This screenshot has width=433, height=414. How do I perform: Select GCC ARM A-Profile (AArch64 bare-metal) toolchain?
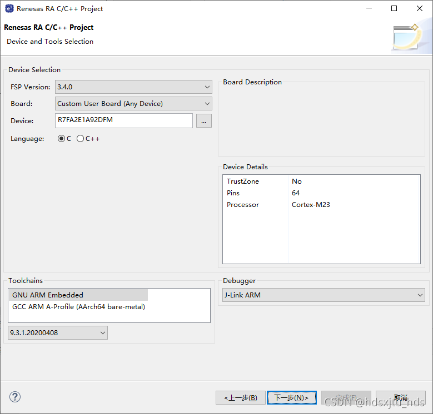(x=79, y=306)
